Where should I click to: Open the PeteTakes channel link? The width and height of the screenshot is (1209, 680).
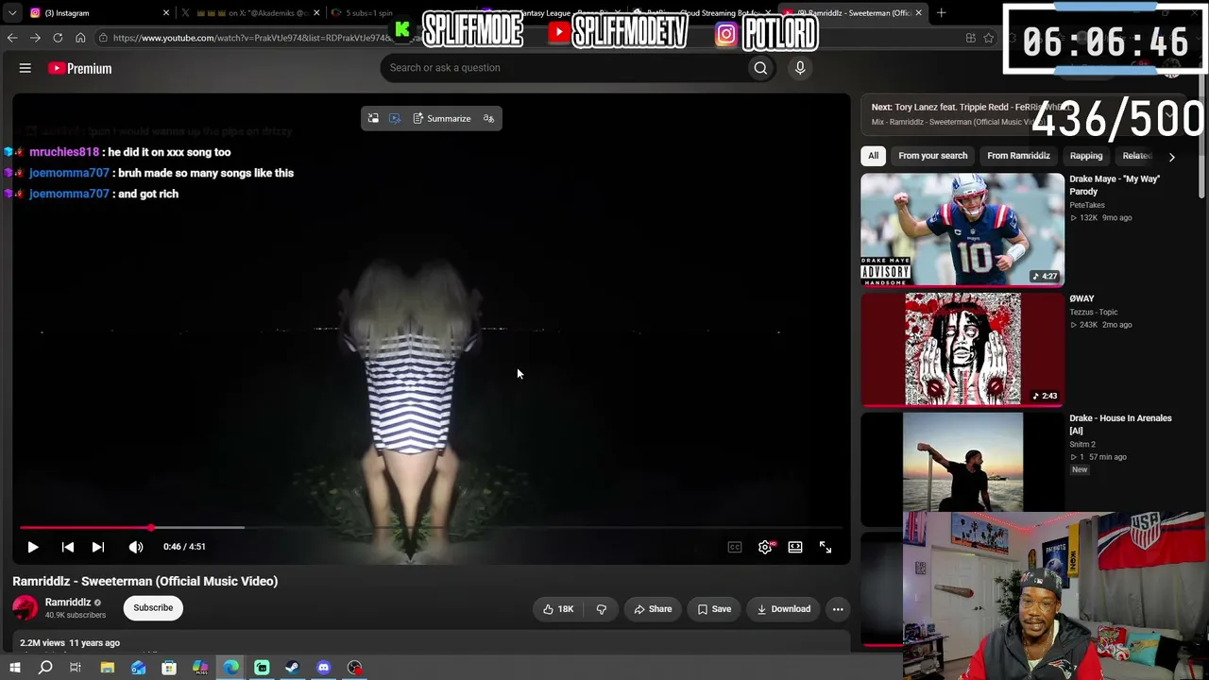1087,205
